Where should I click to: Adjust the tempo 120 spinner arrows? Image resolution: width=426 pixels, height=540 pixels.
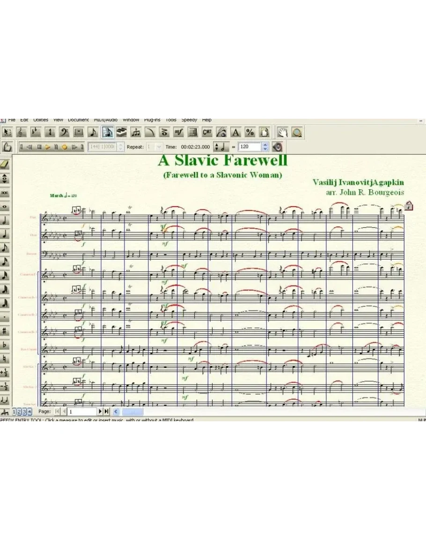tap(265, 147)
